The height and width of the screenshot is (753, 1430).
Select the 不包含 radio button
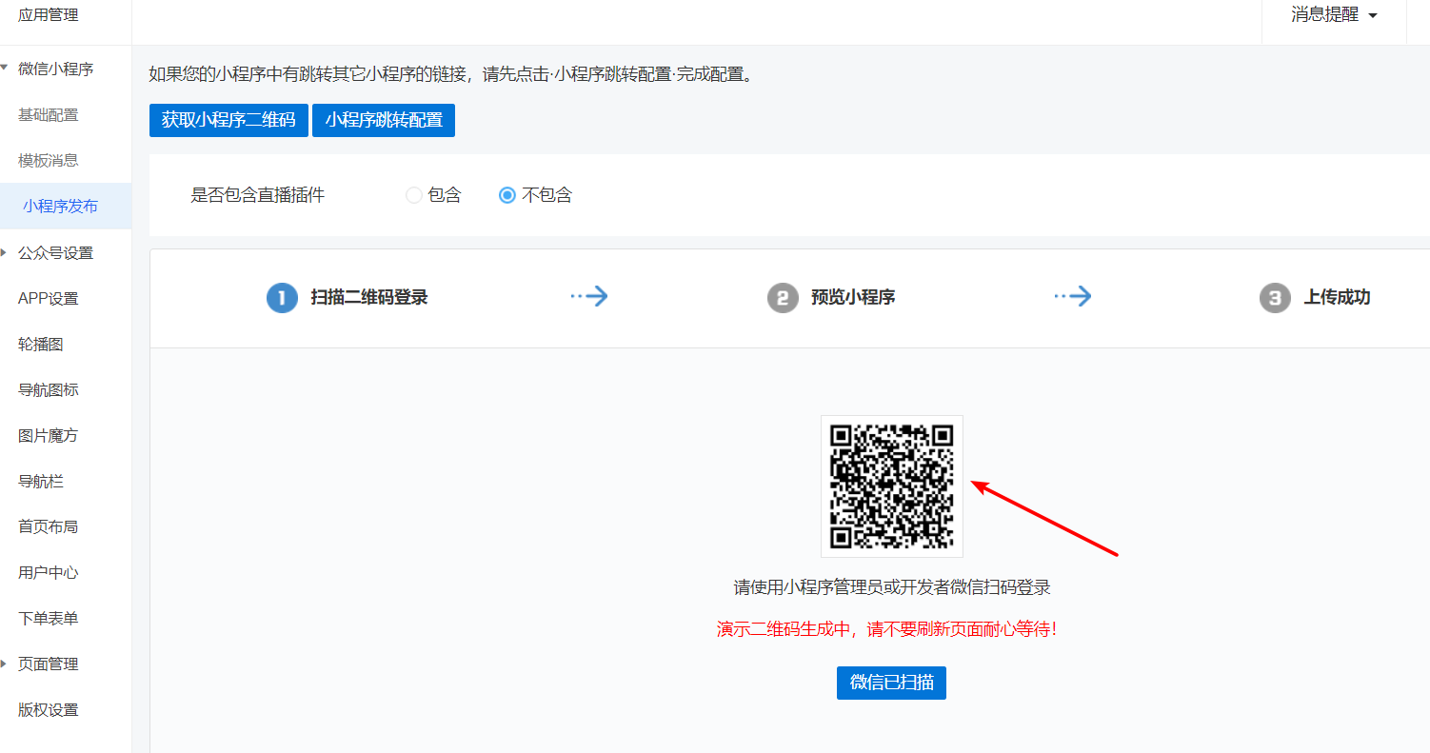(x=507, y=195)
